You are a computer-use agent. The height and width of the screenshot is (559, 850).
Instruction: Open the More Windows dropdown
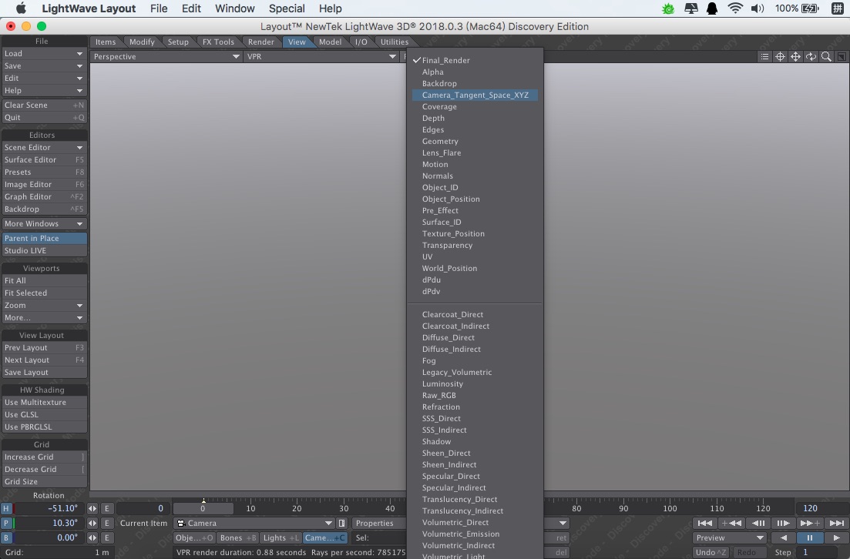coord(44,223)
